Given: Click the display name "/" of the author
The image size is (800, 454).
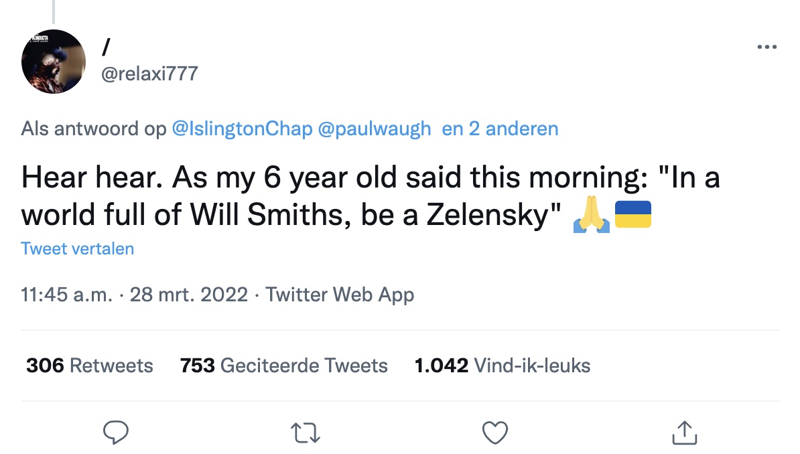Looking at the screenshot, I should pos(106,47).
